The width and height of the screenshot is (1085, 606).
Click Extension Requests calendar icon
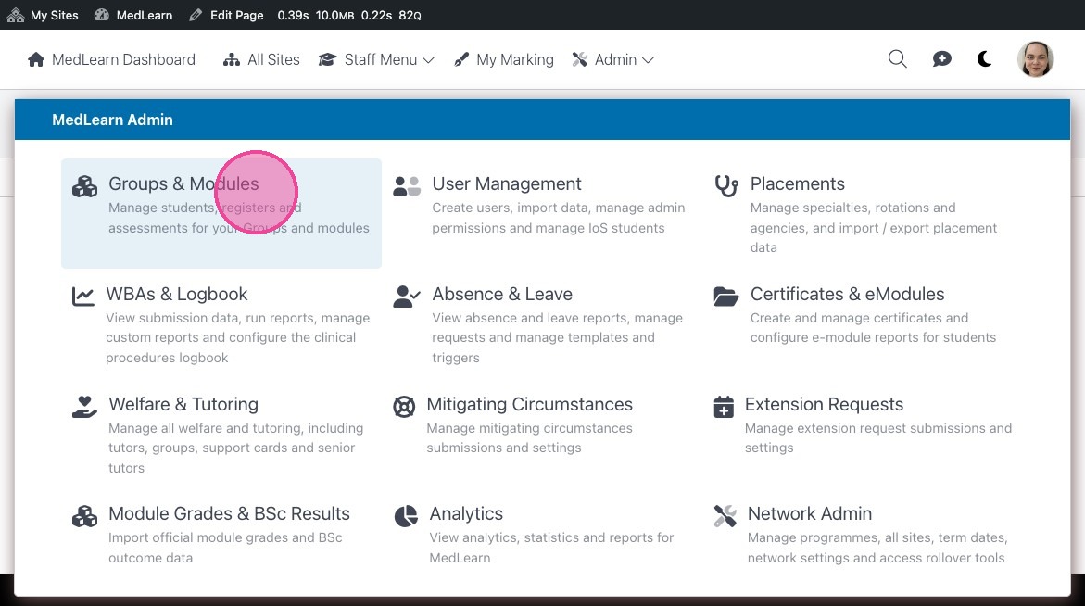click(x=724, y=406)
